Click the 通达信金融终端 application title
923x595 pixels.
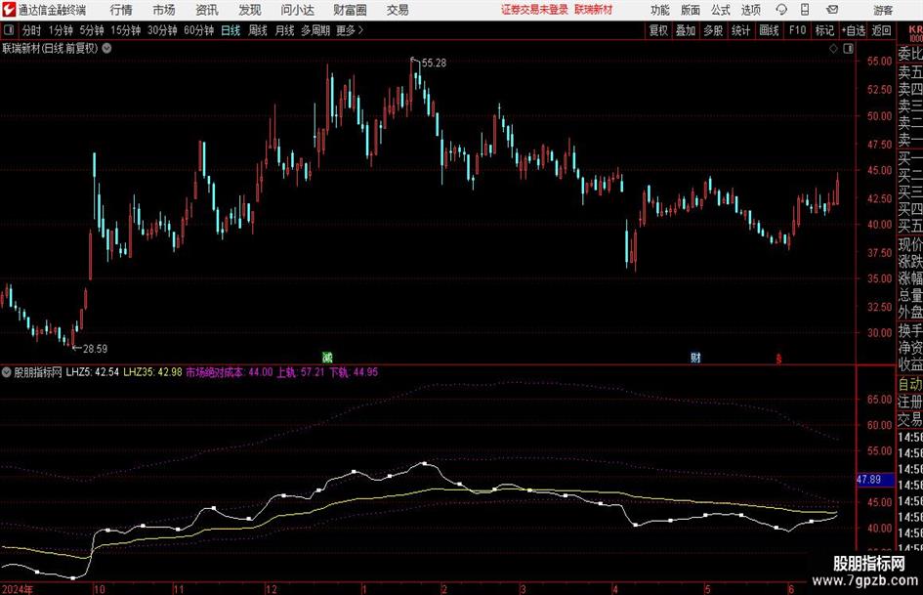(53, 10)
